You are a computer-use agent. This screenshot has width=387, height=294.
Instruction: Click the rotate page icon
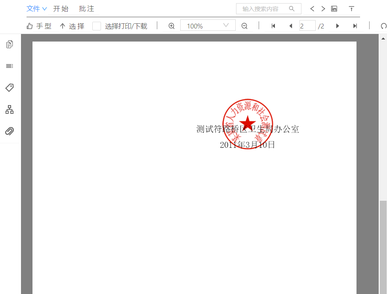tap(383, 26)
